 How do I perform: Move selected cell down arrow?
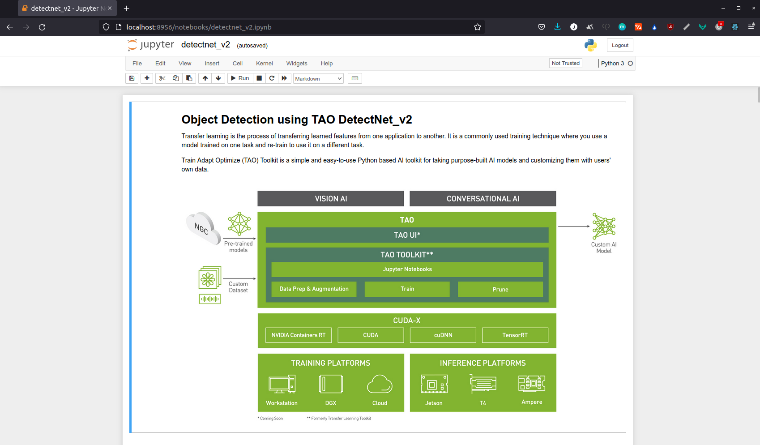pyautogui.click(x=218, y=78)
